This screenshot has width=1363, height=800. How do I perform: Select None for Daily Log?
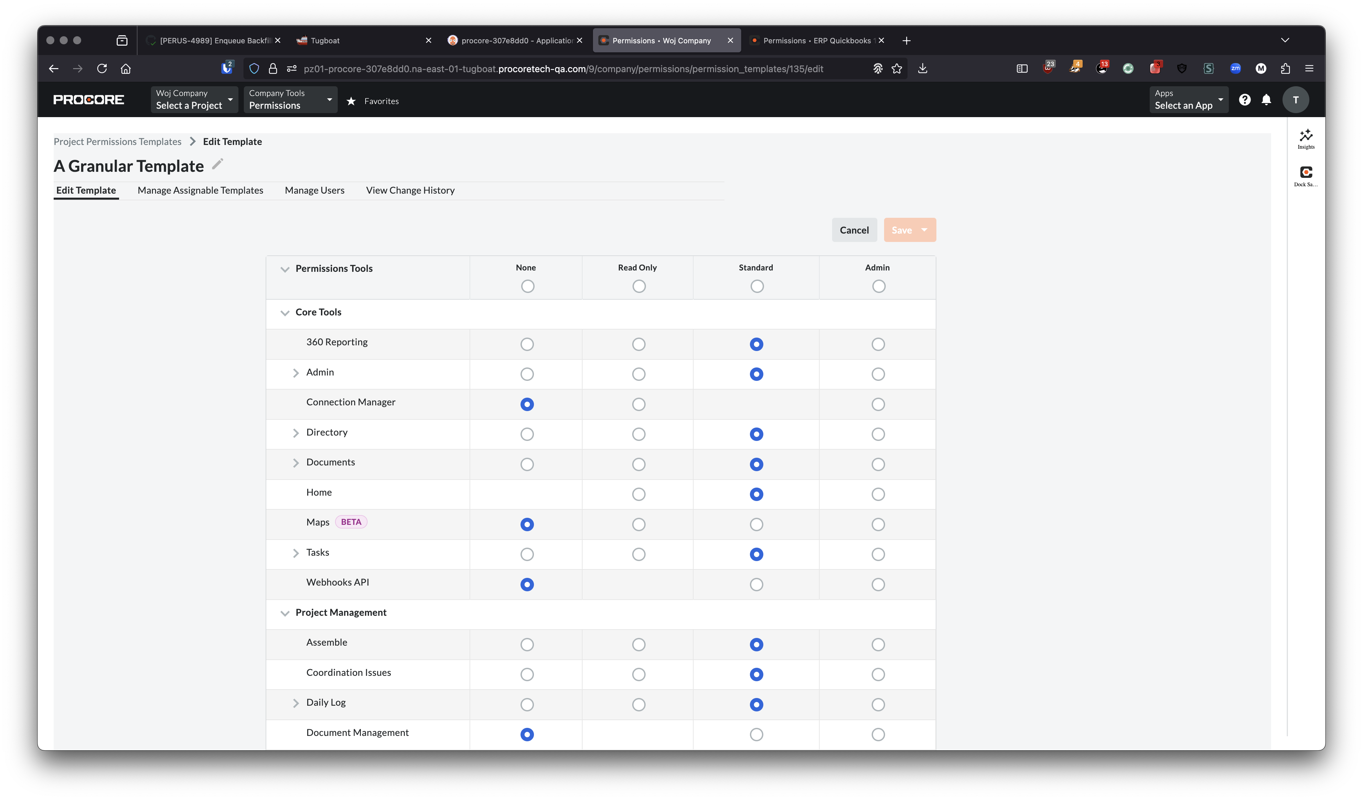[527, 705]
